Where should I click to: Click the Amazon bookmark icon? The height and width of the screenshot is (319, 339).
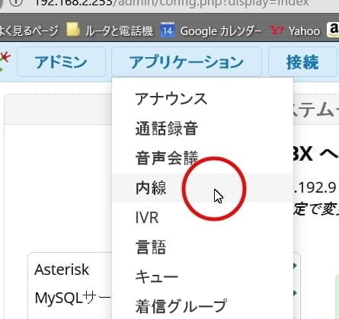tap(333, 30)
